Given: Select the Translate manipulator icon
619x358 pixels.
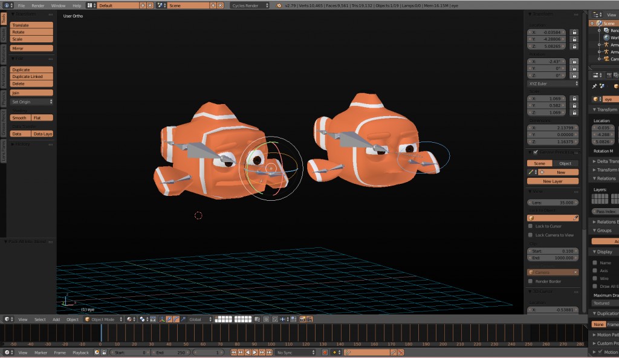Looking at the screenshot, I should (169, 319).
